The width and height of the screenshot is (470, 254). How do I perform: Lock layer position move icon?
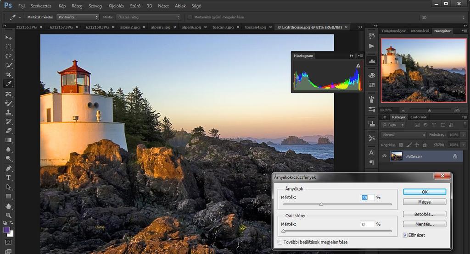[x=417, y=145]
